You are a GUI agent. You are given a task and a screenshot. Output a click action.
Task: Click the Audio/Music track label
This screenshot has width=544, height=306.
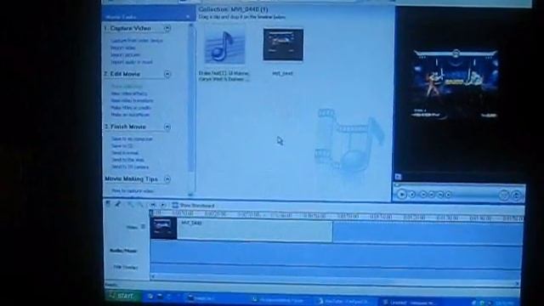(123, 251)
